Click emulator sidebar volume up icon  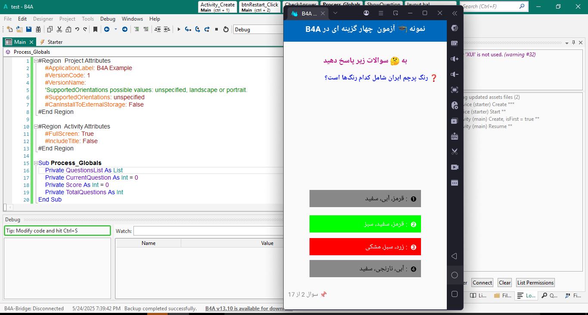click(455, 59)
